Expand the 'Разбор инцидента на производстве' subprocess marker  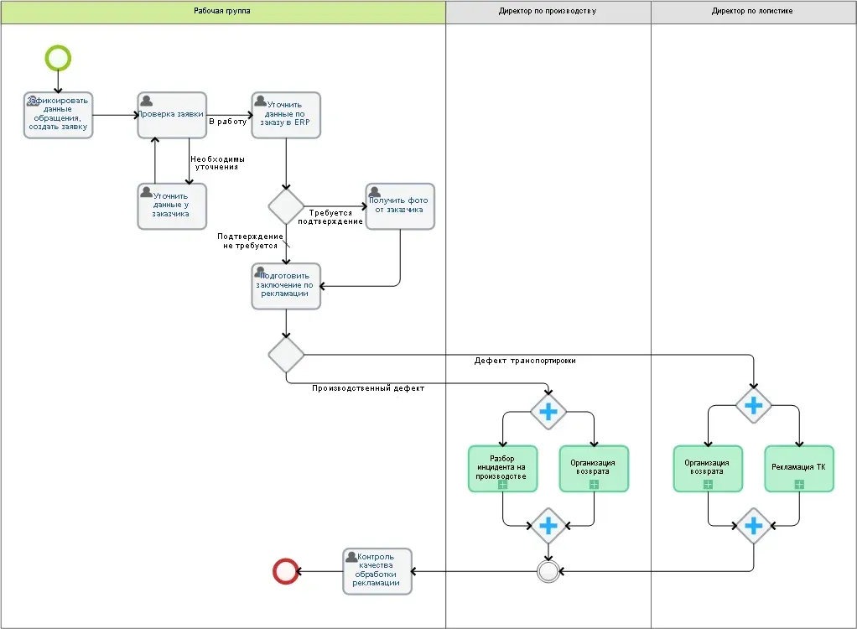click(x=502, y=484)
